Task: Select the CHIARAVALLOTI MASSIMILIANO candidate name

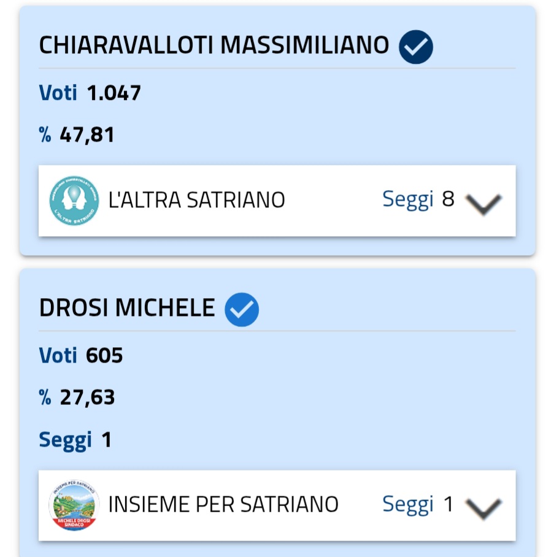Action: point(214,45)
